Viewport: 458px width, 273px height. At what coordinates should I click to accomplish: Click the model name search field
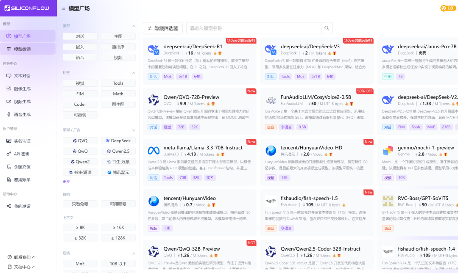[x=254, y=28]
